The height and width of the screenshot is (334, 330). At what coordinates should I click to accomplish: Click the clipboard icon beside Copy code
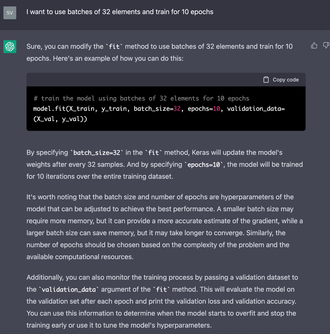click(266, 80)
